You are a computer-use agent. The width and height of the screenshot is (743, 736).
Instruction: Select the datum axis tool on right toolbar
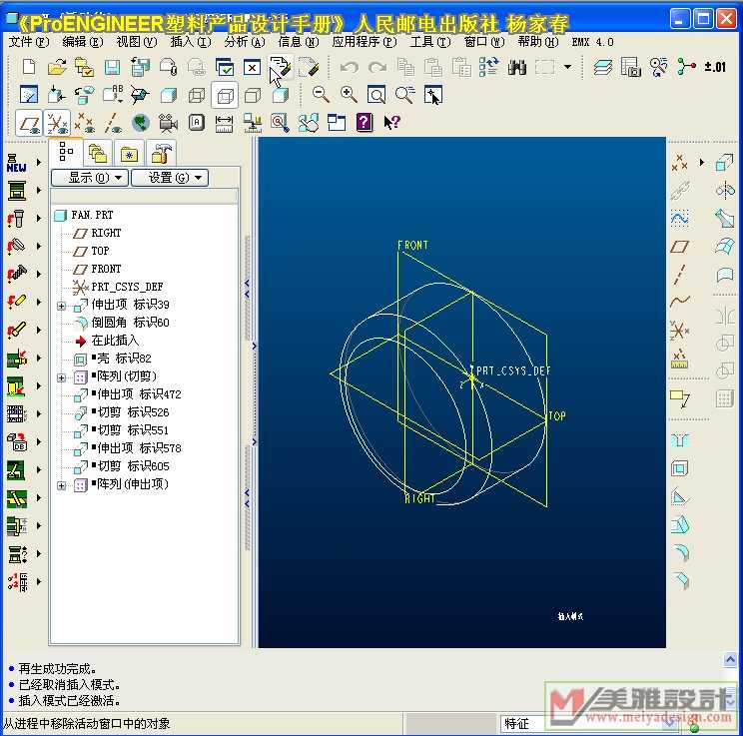tap(679, 275)
